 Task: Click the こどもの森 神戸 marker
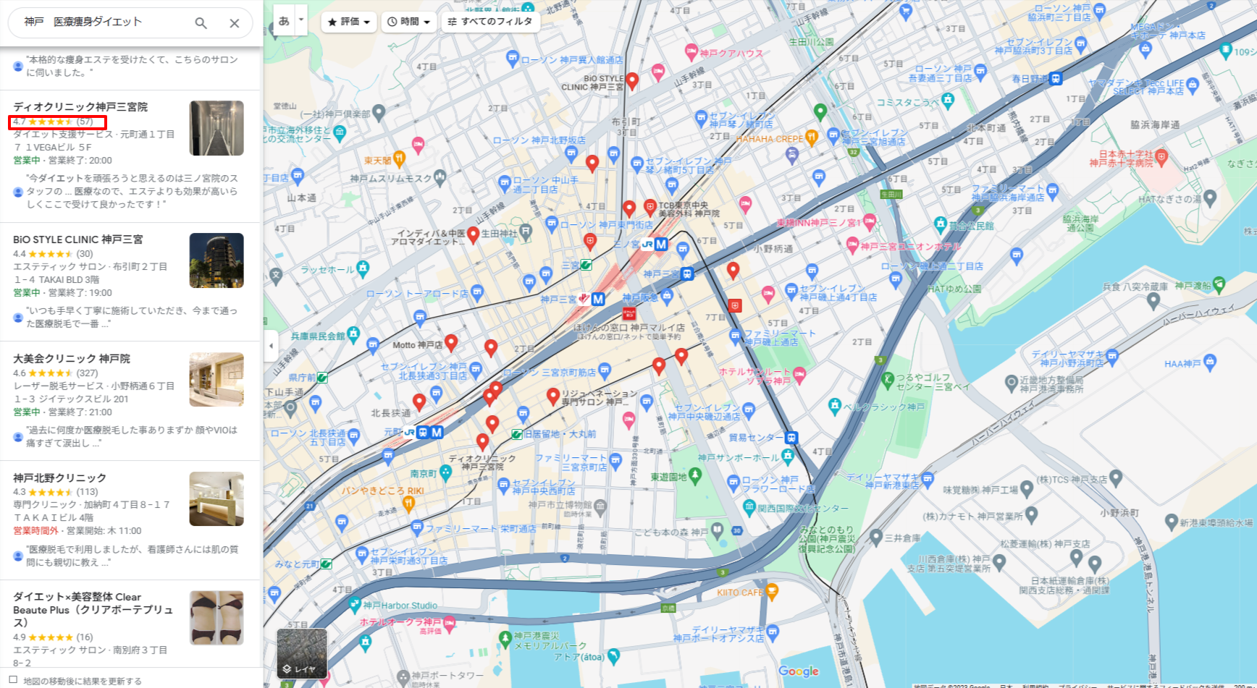coord(717,530)
